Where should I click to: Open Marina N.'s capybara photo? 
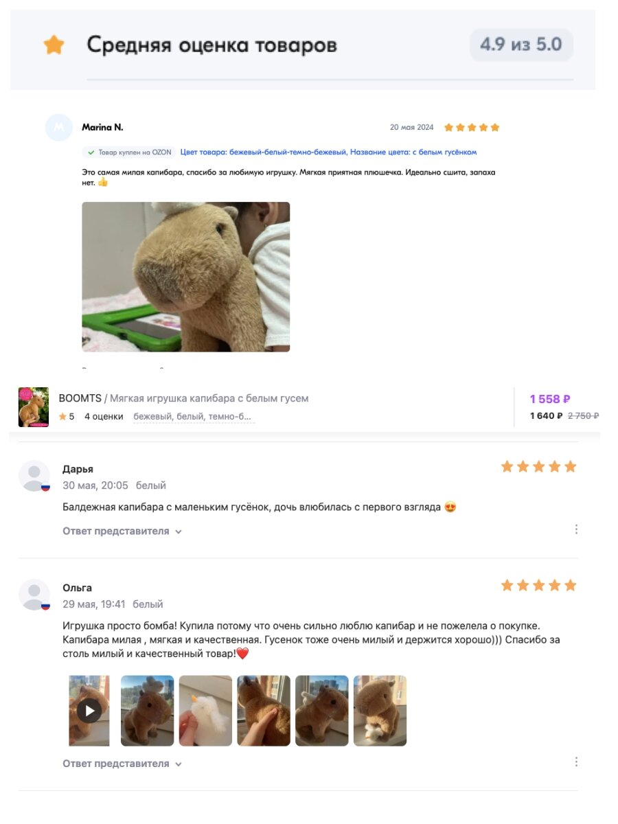pyautogui.click(x=186, y=277)
